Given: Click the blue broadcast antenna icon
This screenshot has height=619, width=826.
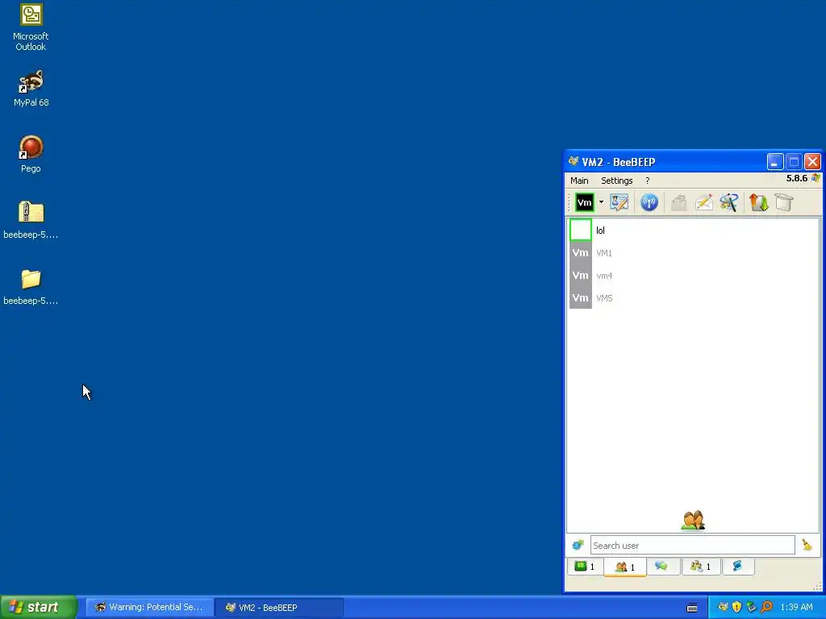Looking at the screenshot, I should pyautogui.click(x=649, y=202).
